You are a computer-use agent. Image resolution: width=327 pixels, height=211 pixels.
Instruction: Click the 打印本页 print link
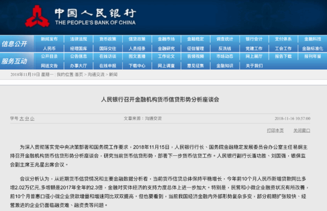click(x=275, y=131)
